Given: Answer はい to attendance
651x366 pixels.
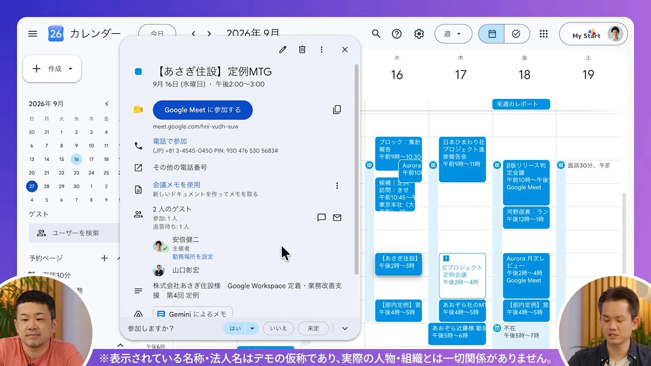Looking at the screenshot, I should [x=235, y=328].
